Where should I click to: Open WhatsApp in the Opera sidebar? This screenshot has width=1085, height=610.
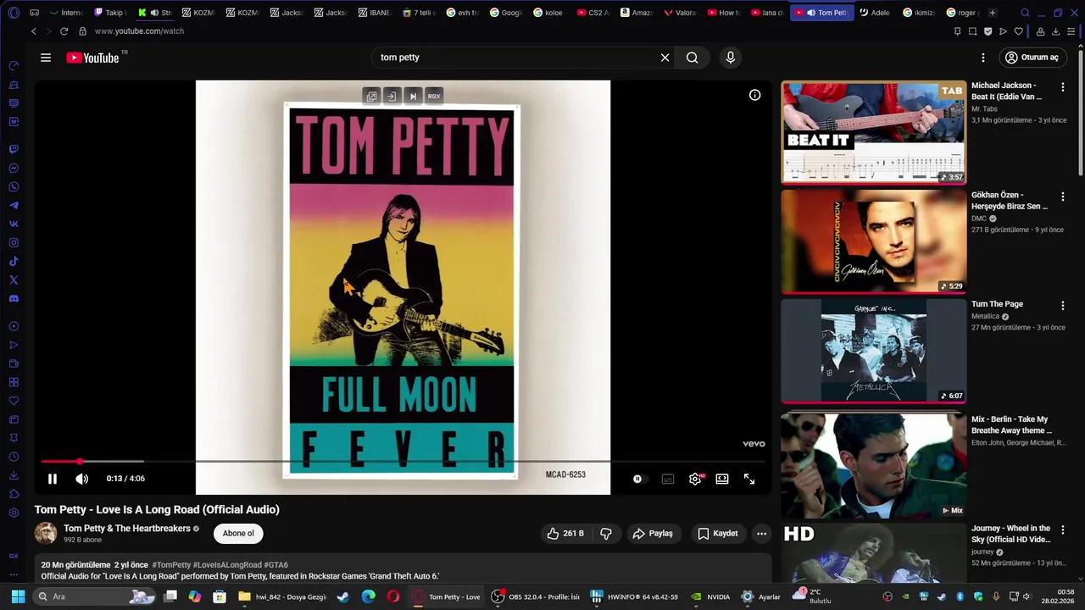(x=14, y=187)
